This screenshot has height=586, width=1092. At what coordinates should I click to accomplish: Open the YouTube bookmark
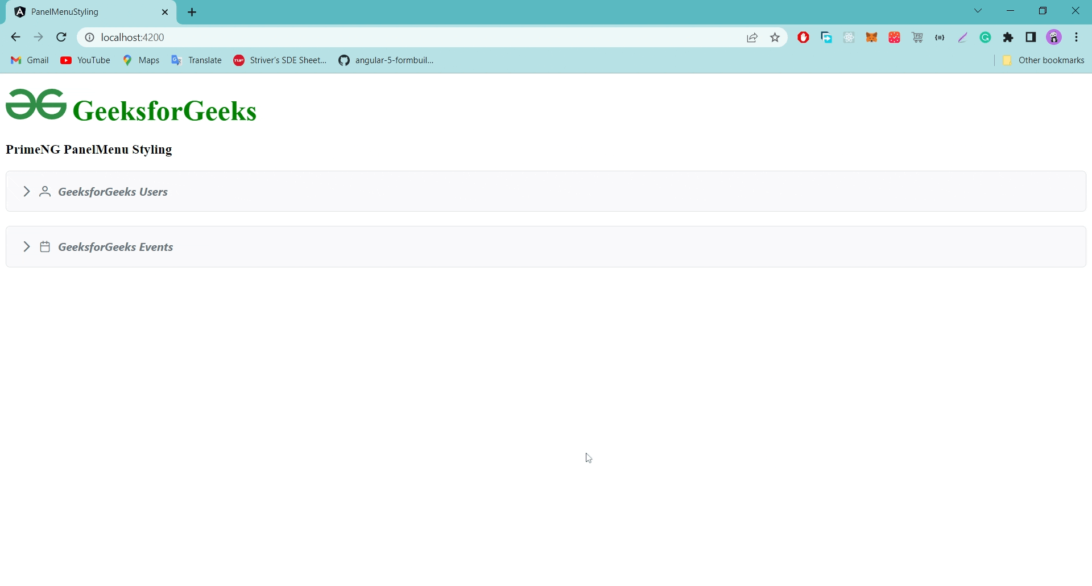pos(85,60)
